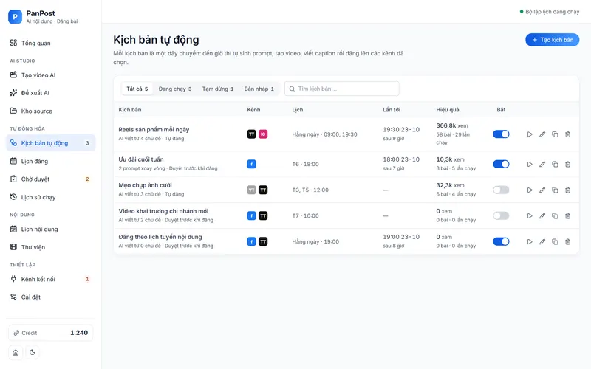The width and height of the screenshot is (591, 369).
Task: Open 'Đề xuất AI' menu item
Action: coord(50,93)
